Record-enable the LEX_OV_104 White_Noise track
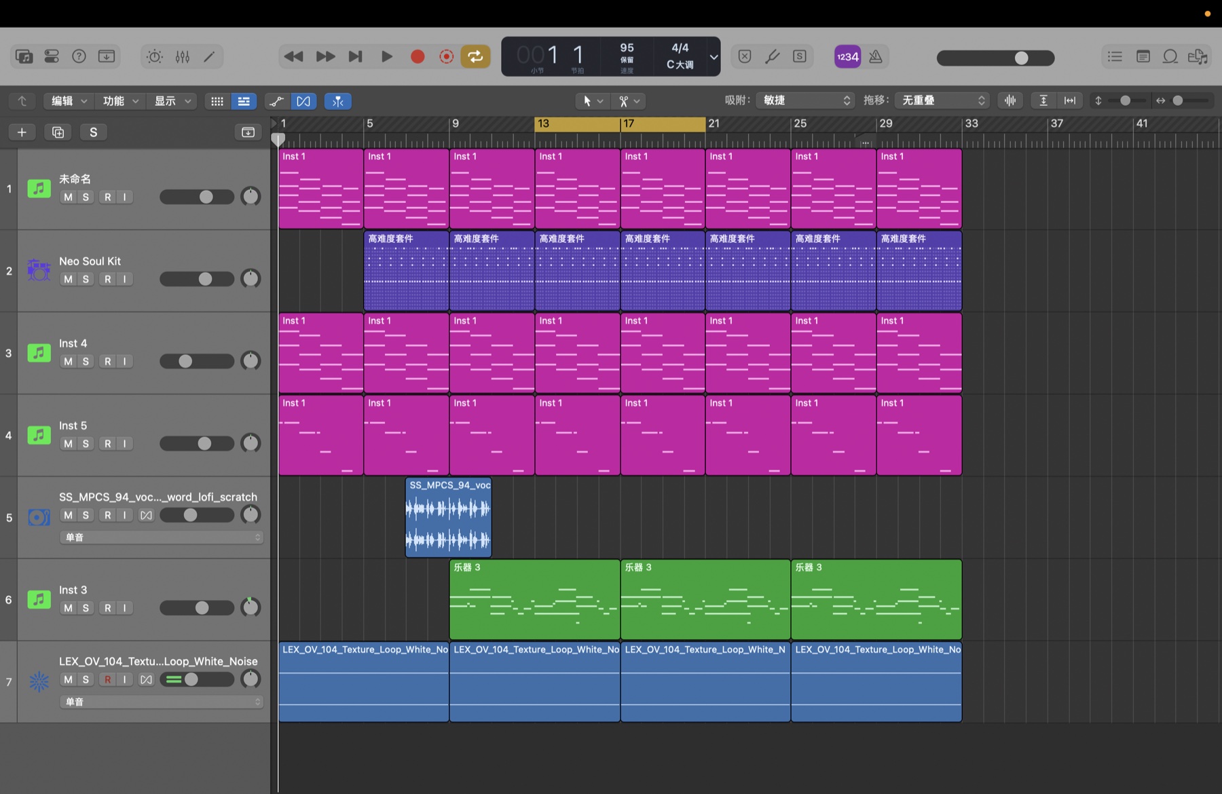 [107, 679]
